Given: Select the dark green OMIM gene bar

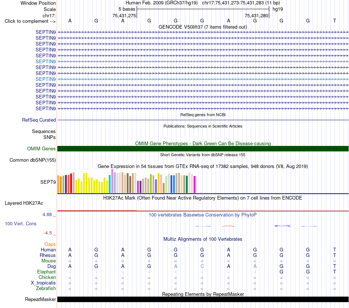Looking at the screenshot, I should click(x=203, y=149).
